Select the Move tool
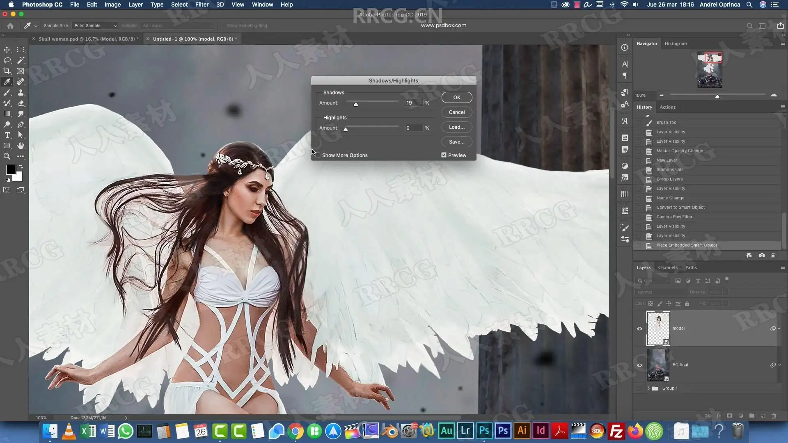The image size is (788, 443). [7, 50]
